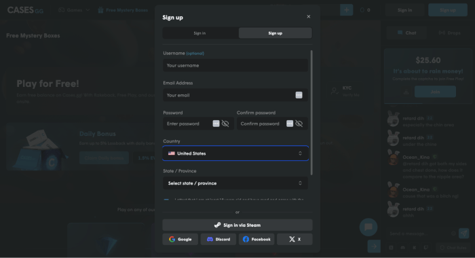Toggle visibility of the Enter password field
The width and height of the screenshot is (475, 258).
pos(225,124)
